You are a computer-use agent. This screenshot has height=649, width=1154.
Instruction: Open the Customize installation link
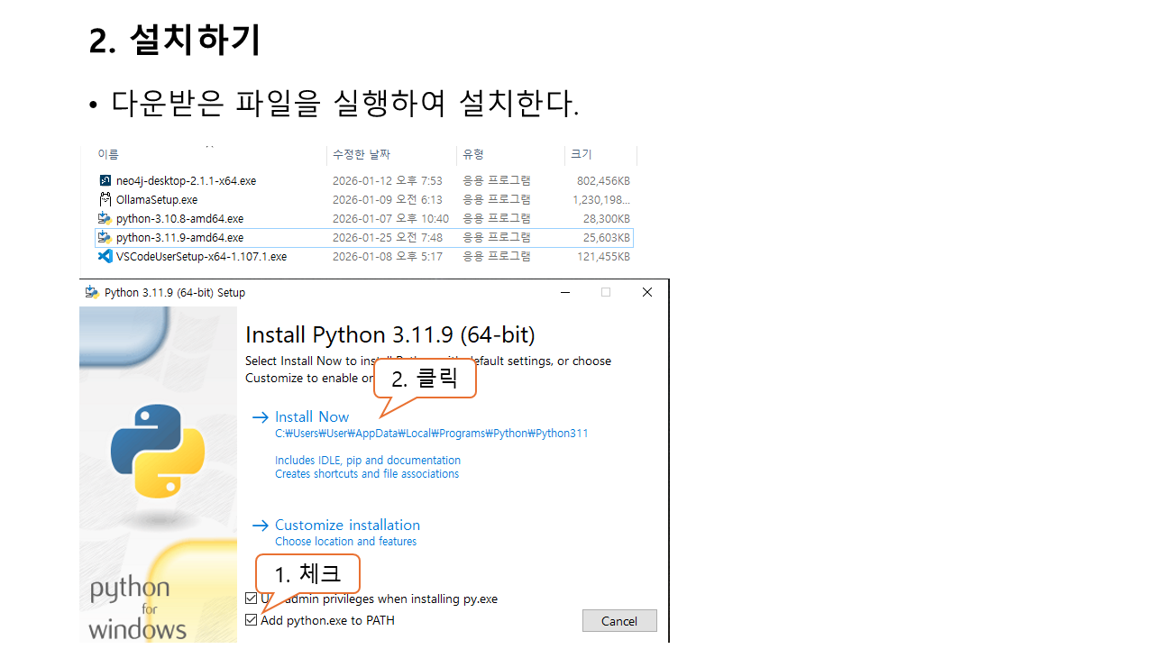pos(347,525)
